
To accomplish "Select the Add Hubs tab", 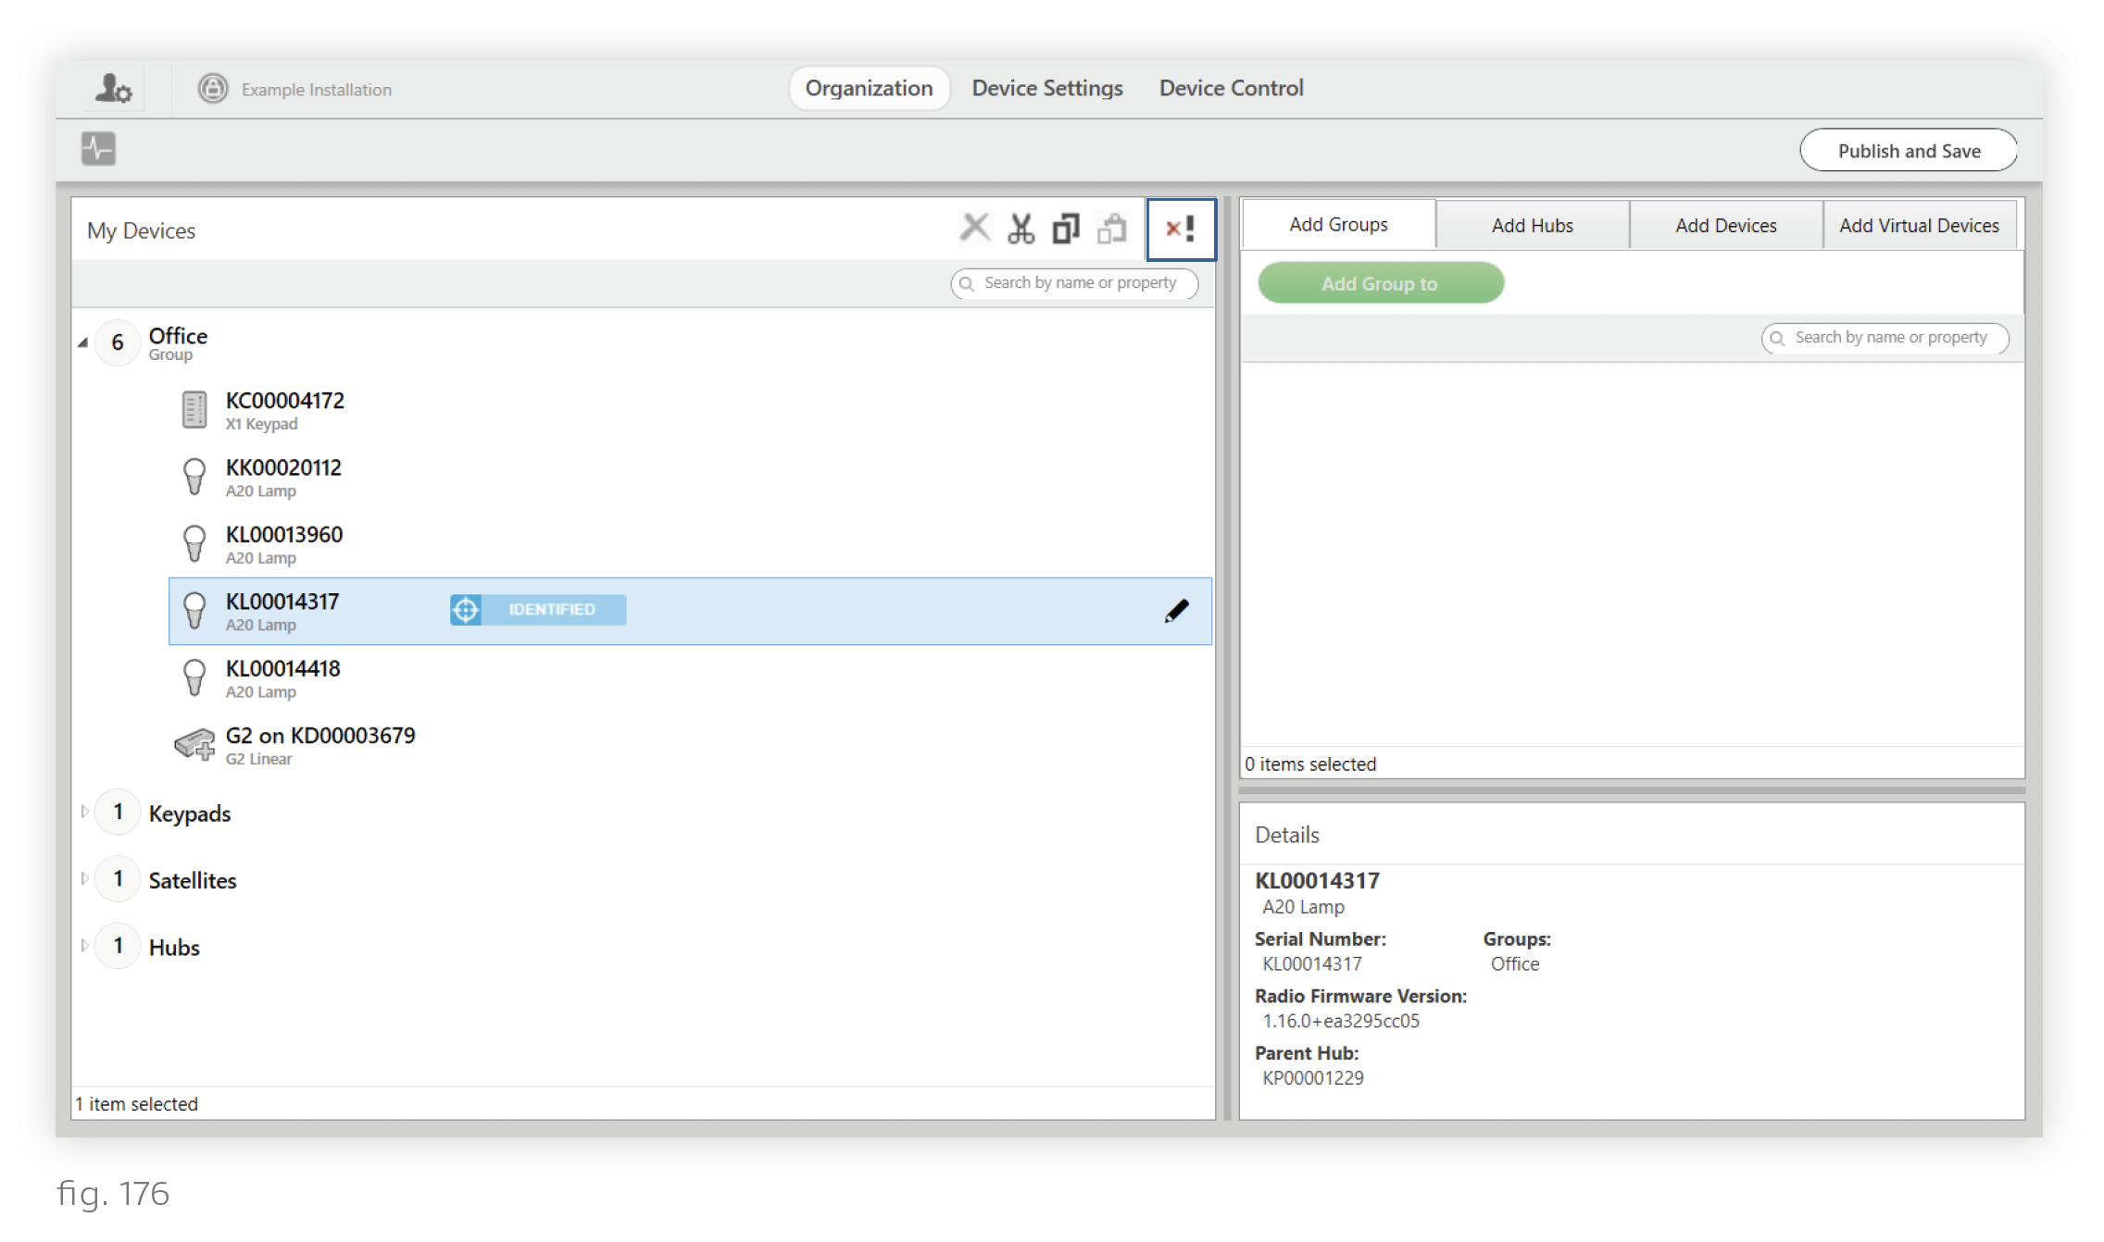I will pos(1532,225).
